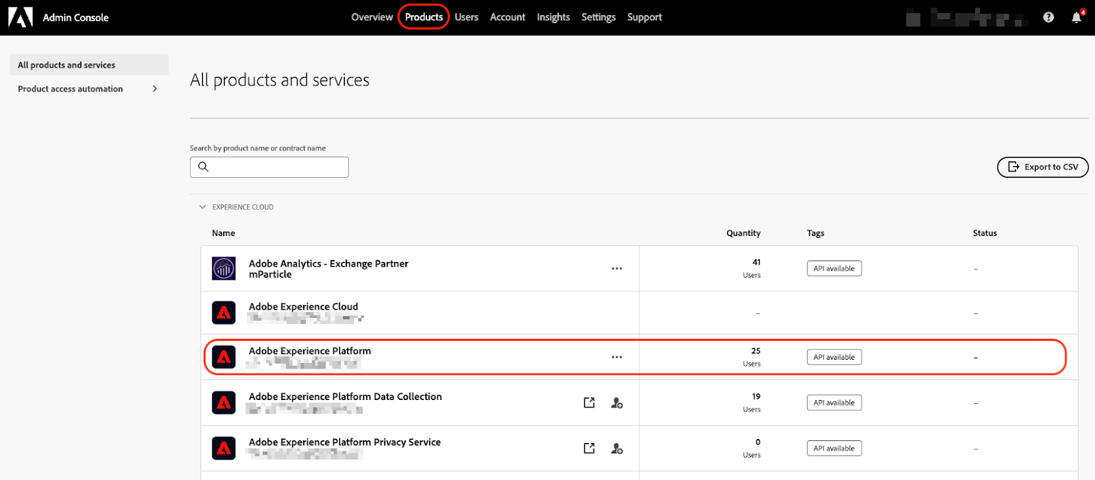Screen dimensions: 1095x480
Task: Click the assign-user icon for Data Collection
Action: 617,403
